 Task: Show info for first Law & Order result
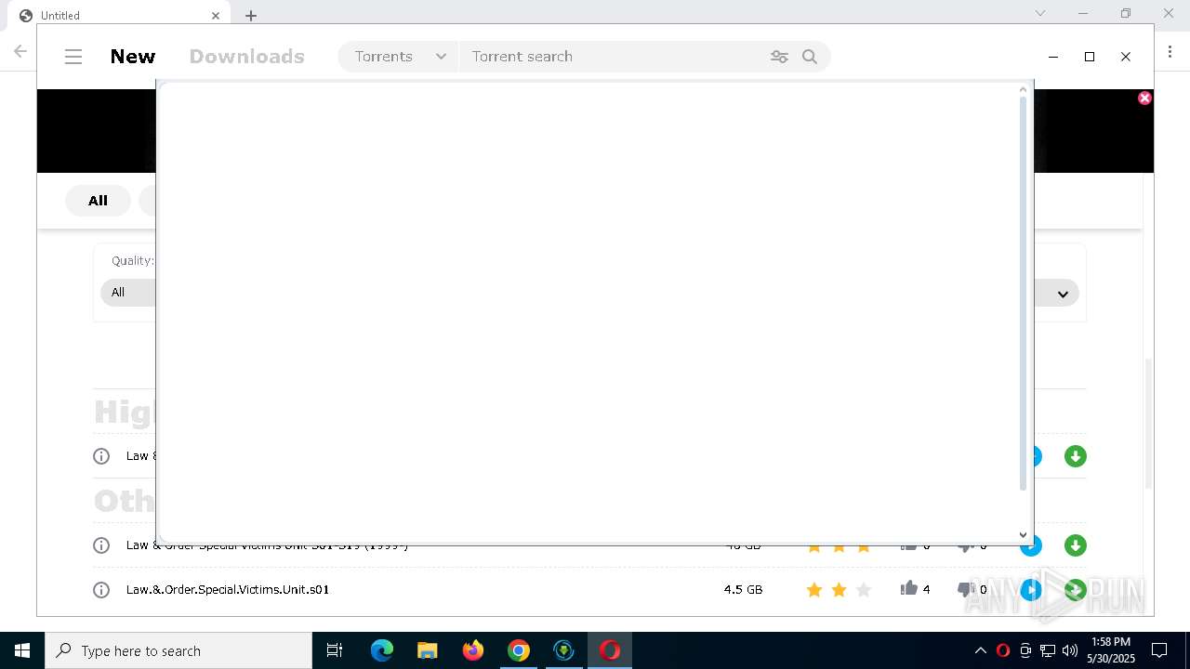(101, 456)
